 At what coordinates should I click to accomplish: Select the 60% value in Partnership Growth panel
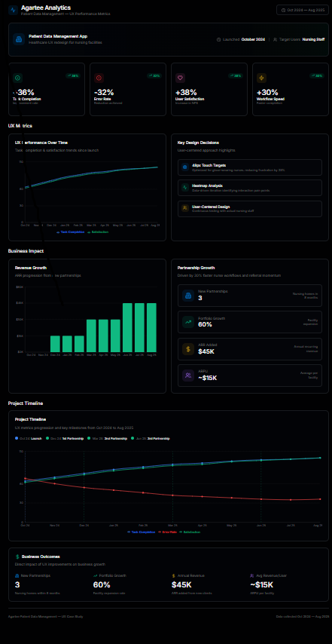205,324
